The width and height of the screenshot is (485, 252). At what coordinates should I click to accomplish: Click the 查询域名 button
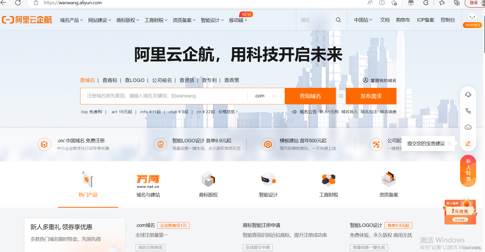click(x=310, y=96)
